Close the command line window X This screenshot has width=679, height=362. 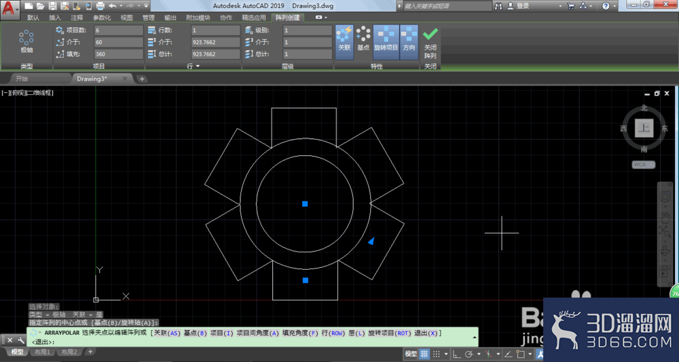(x=10, y=340)
